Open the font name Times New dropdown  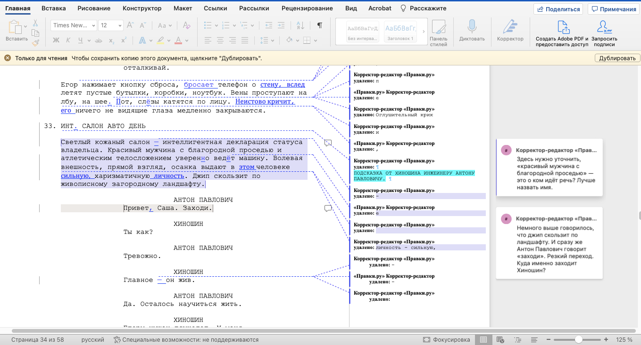tap(93, 25)
